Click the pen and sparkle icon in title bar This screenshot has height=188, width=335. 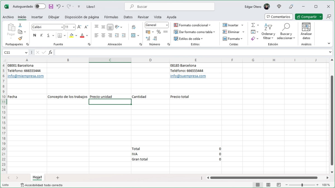[x=291, y=6]
